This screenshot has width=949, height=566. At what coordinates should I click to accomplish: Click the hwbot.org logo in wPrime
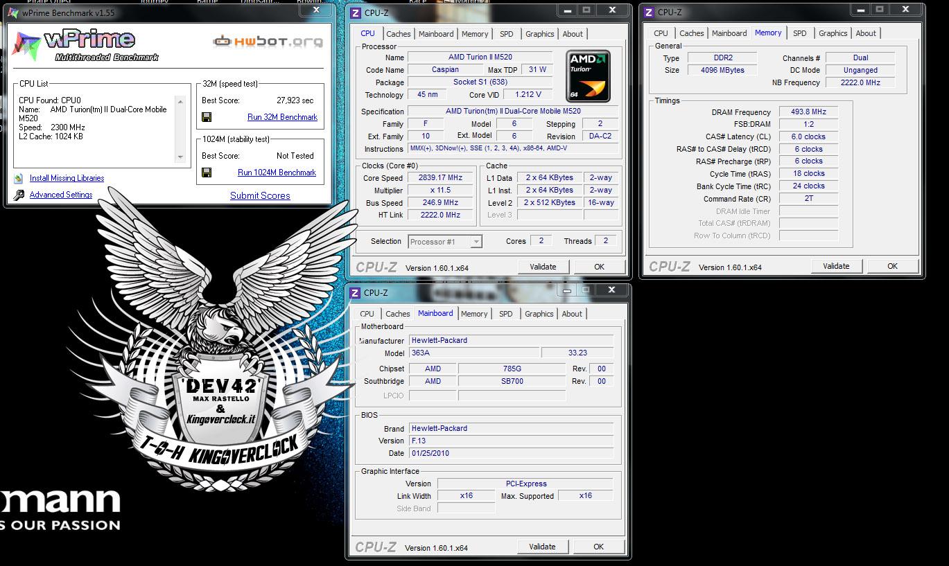[268, 42]
